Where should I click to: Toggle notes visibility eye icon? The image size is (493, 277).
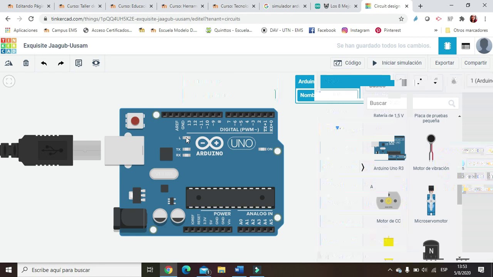[96, 63]
